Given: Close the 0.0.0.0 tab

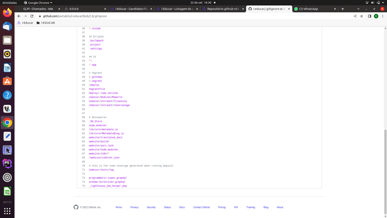Looking at the screenshot, I should 105,9.
